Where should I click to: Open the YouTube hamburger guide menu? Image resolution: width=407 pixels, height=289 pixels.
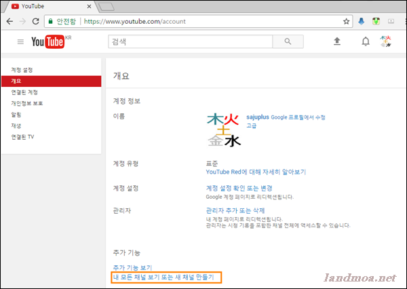20,41
